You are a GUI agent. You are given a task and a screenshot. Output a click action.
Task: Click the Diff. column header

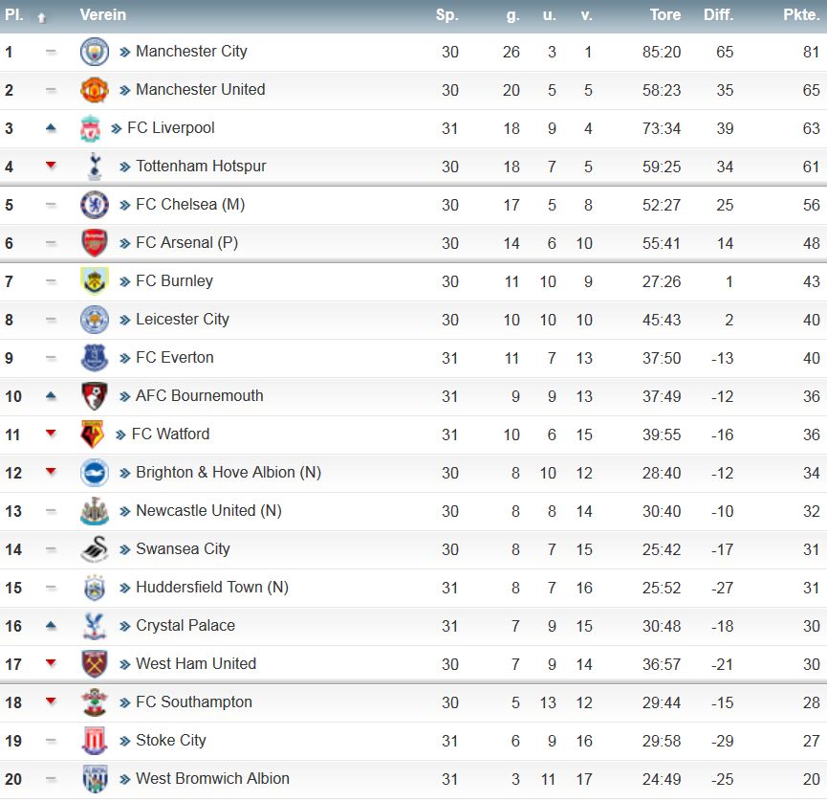[x=718, y=14]
